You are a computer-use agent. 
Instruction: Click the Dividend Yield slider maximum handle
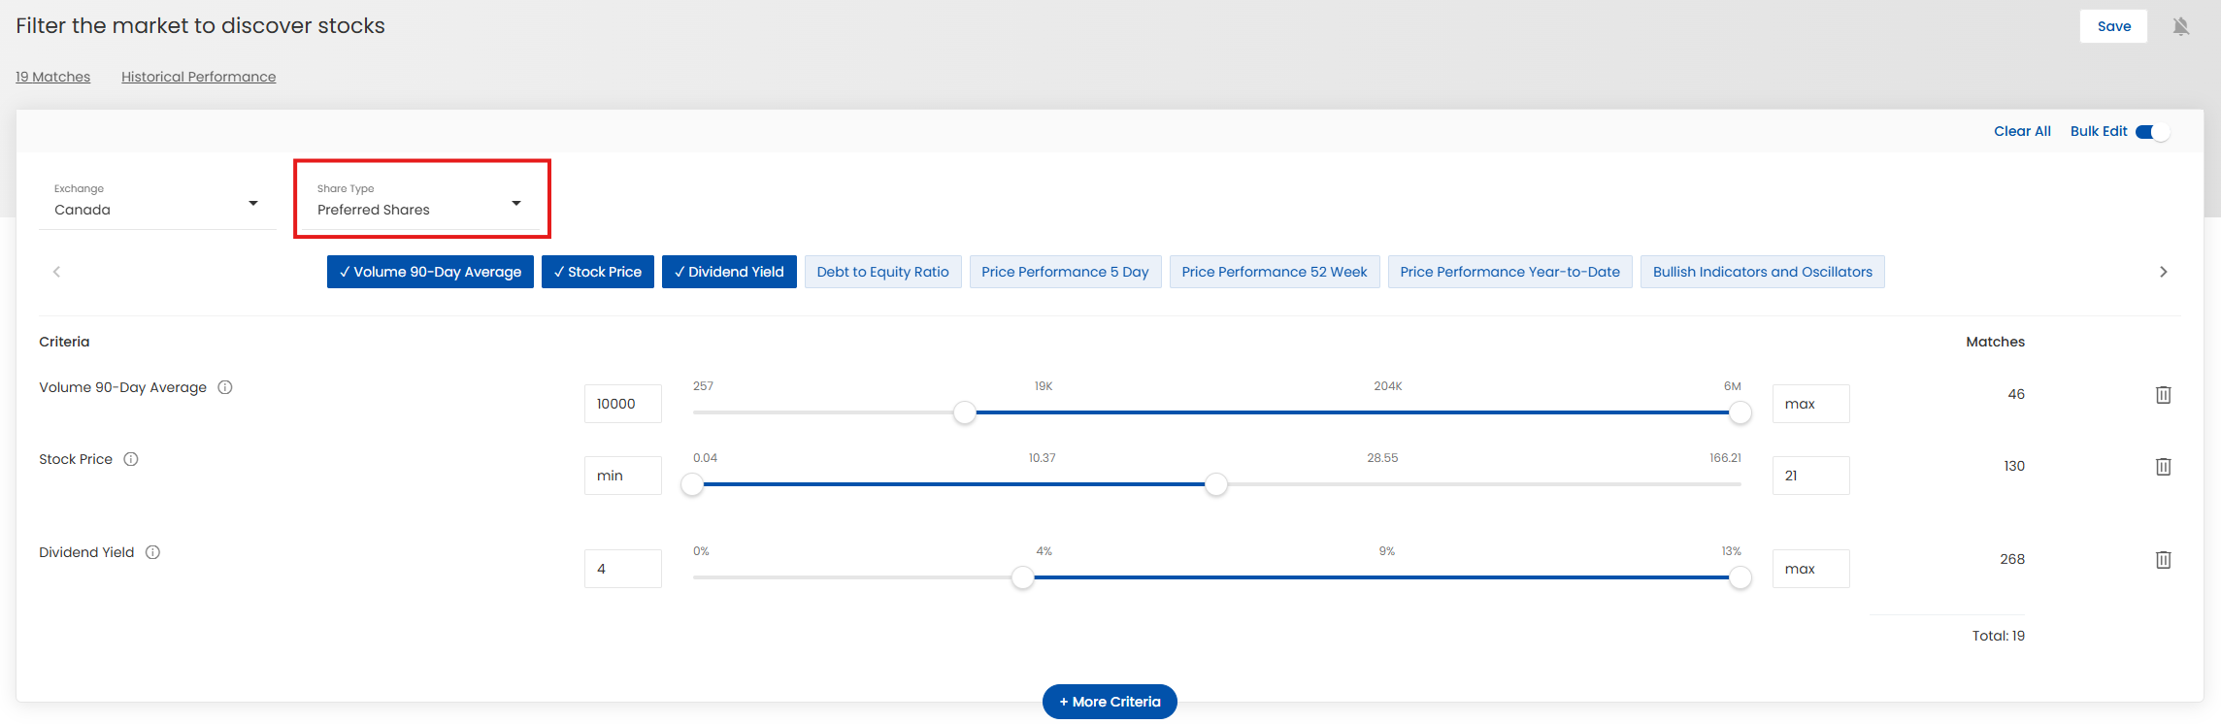(x=1740, y=577)
